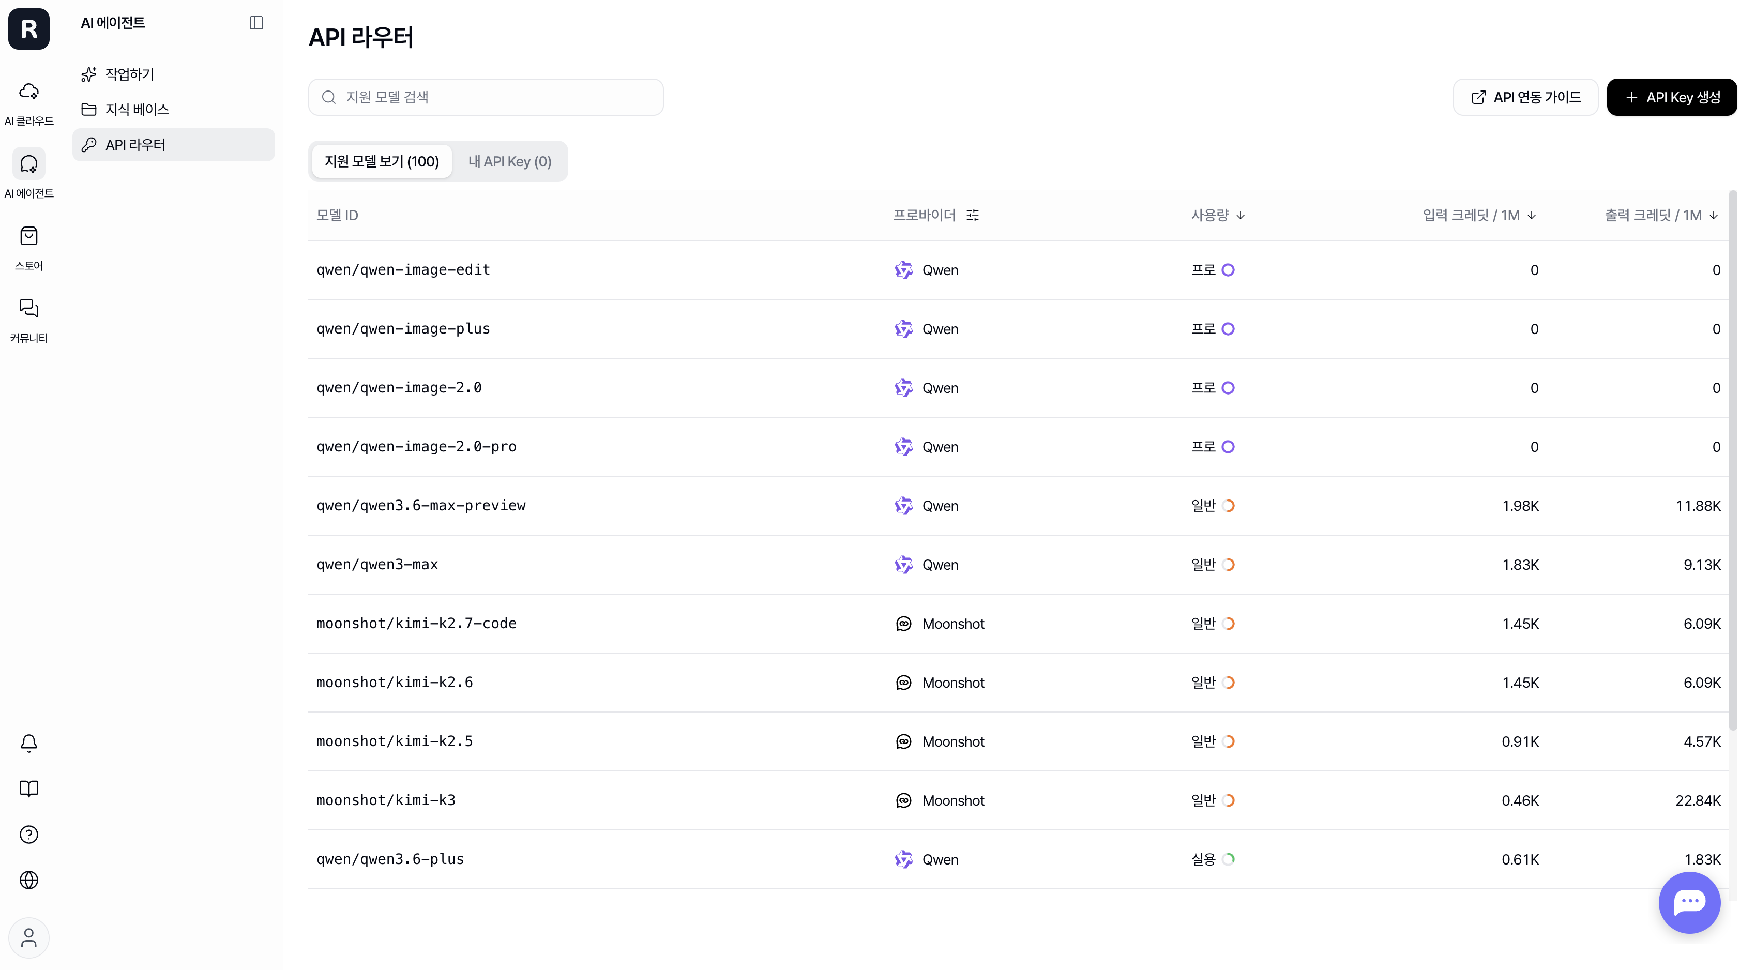Image resolution: width=1755 pixels, height=970 pixels.
Task: Click the provider filter icon in header
Action: [973, 215]
